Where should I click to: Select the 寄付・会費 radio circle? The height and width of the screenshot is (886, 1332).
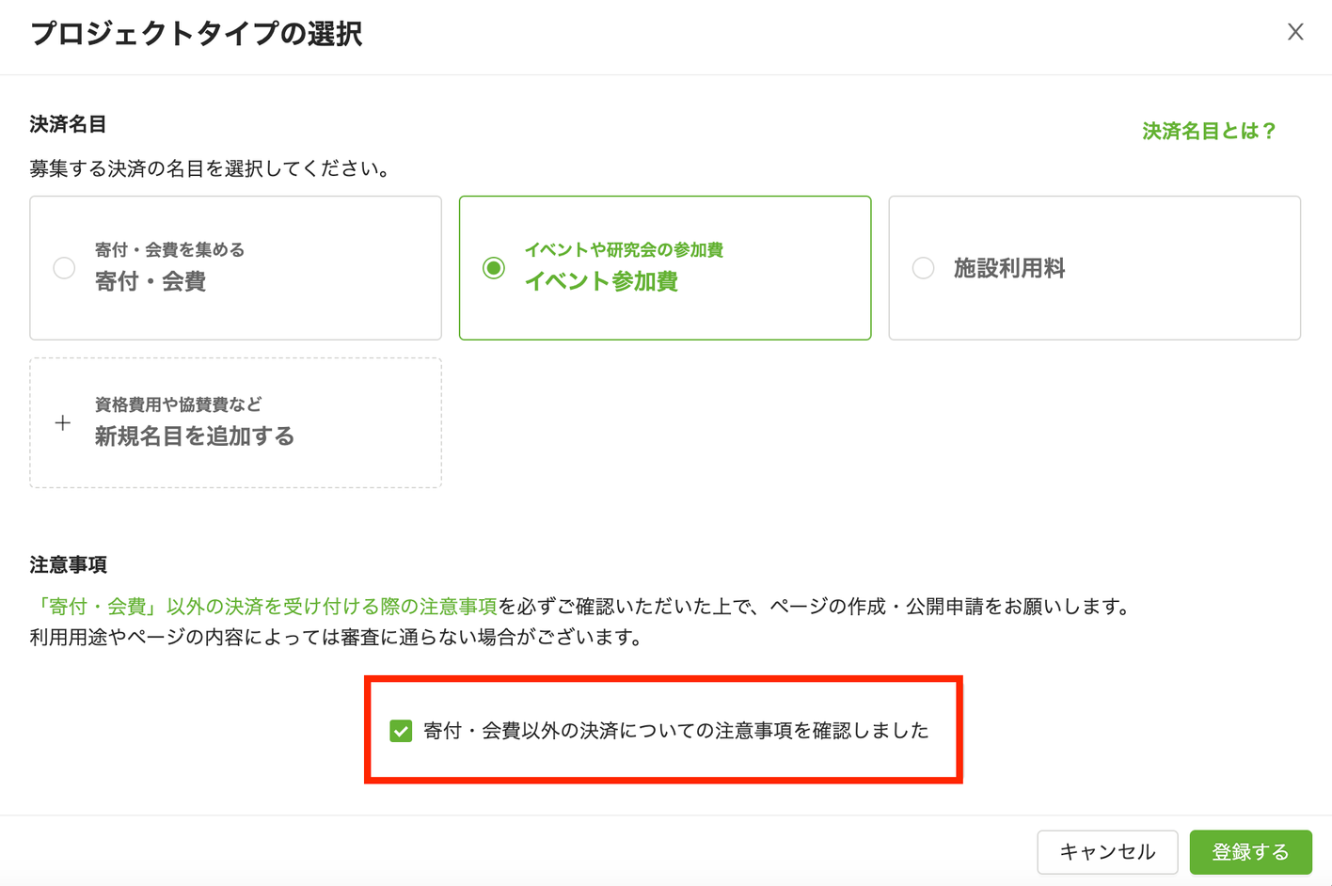64,268
